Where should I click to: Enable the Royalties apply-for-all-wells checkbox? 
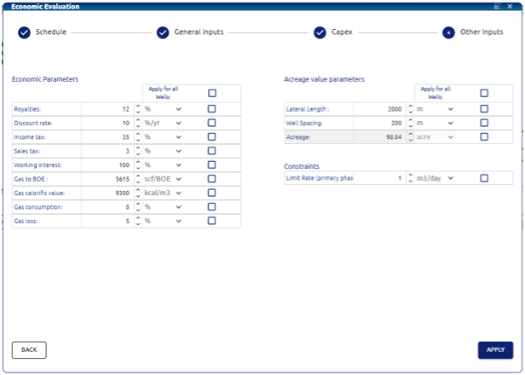click(x=211, y=109)
